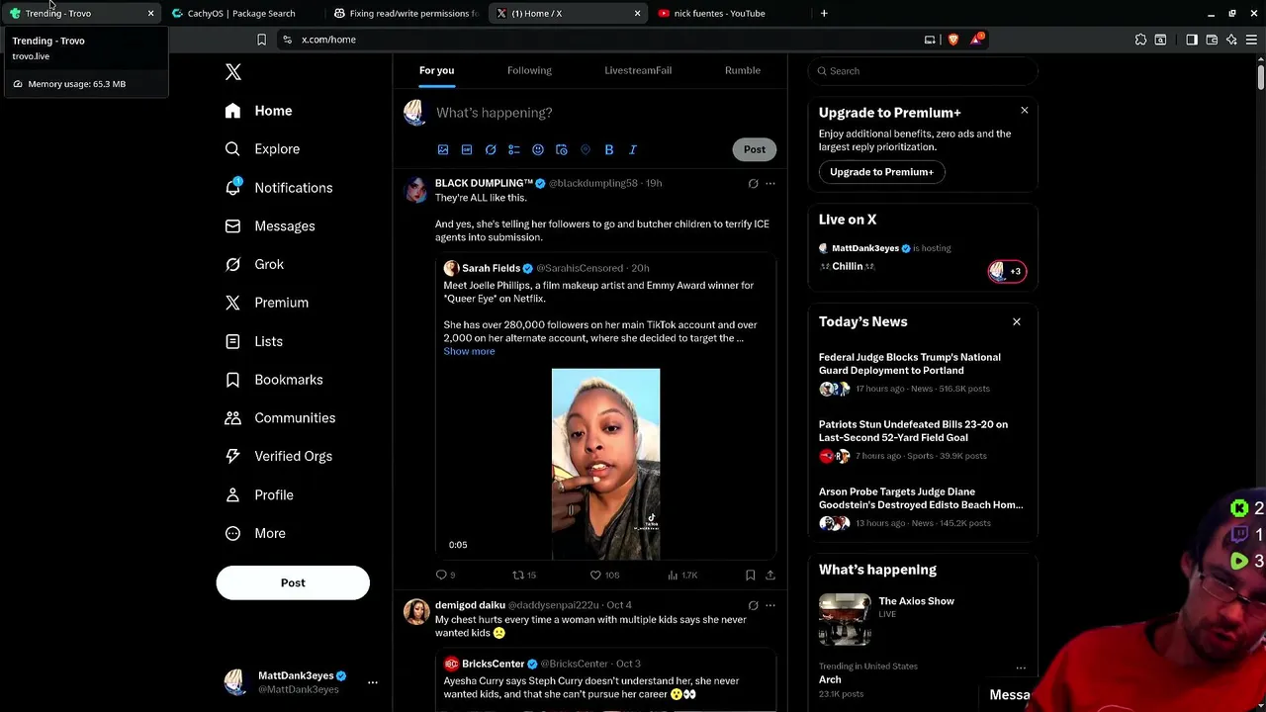1266x712 pixels.
Task: Open Brave Shields icon
Action: 953,40
